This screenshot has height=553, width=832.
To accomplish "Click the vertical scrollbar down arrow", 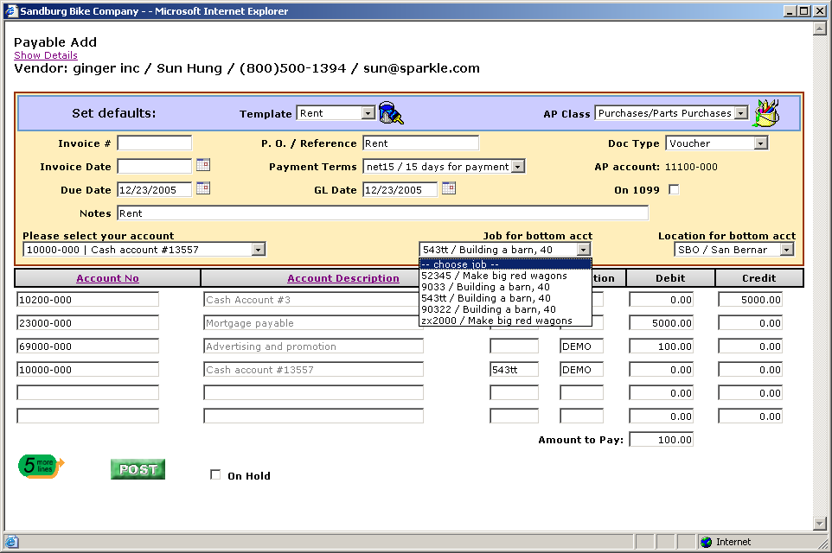I will [820, 523].
